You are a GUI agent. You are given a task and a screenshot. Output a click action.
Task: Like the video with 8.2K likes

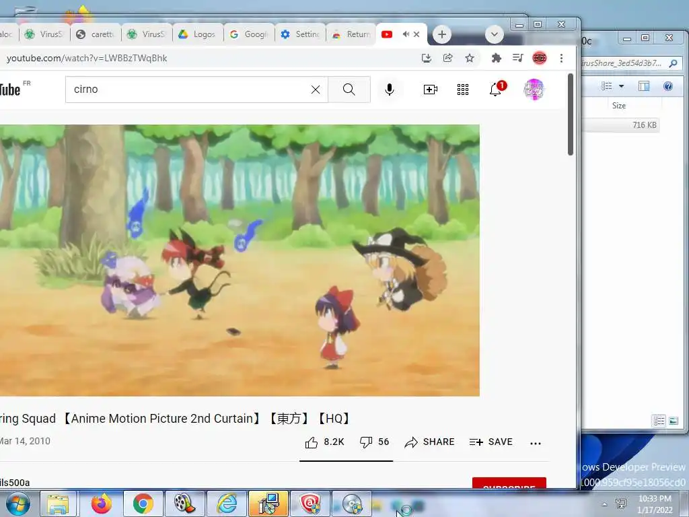[x=324, y=442]
